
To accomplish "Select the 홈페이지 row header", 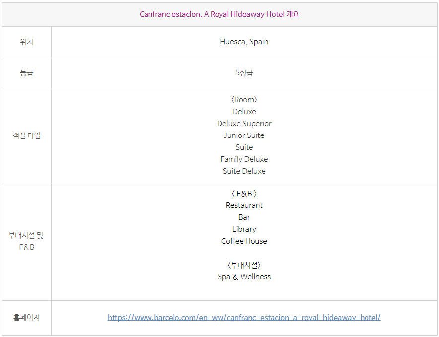I will [x=27, y=318].
